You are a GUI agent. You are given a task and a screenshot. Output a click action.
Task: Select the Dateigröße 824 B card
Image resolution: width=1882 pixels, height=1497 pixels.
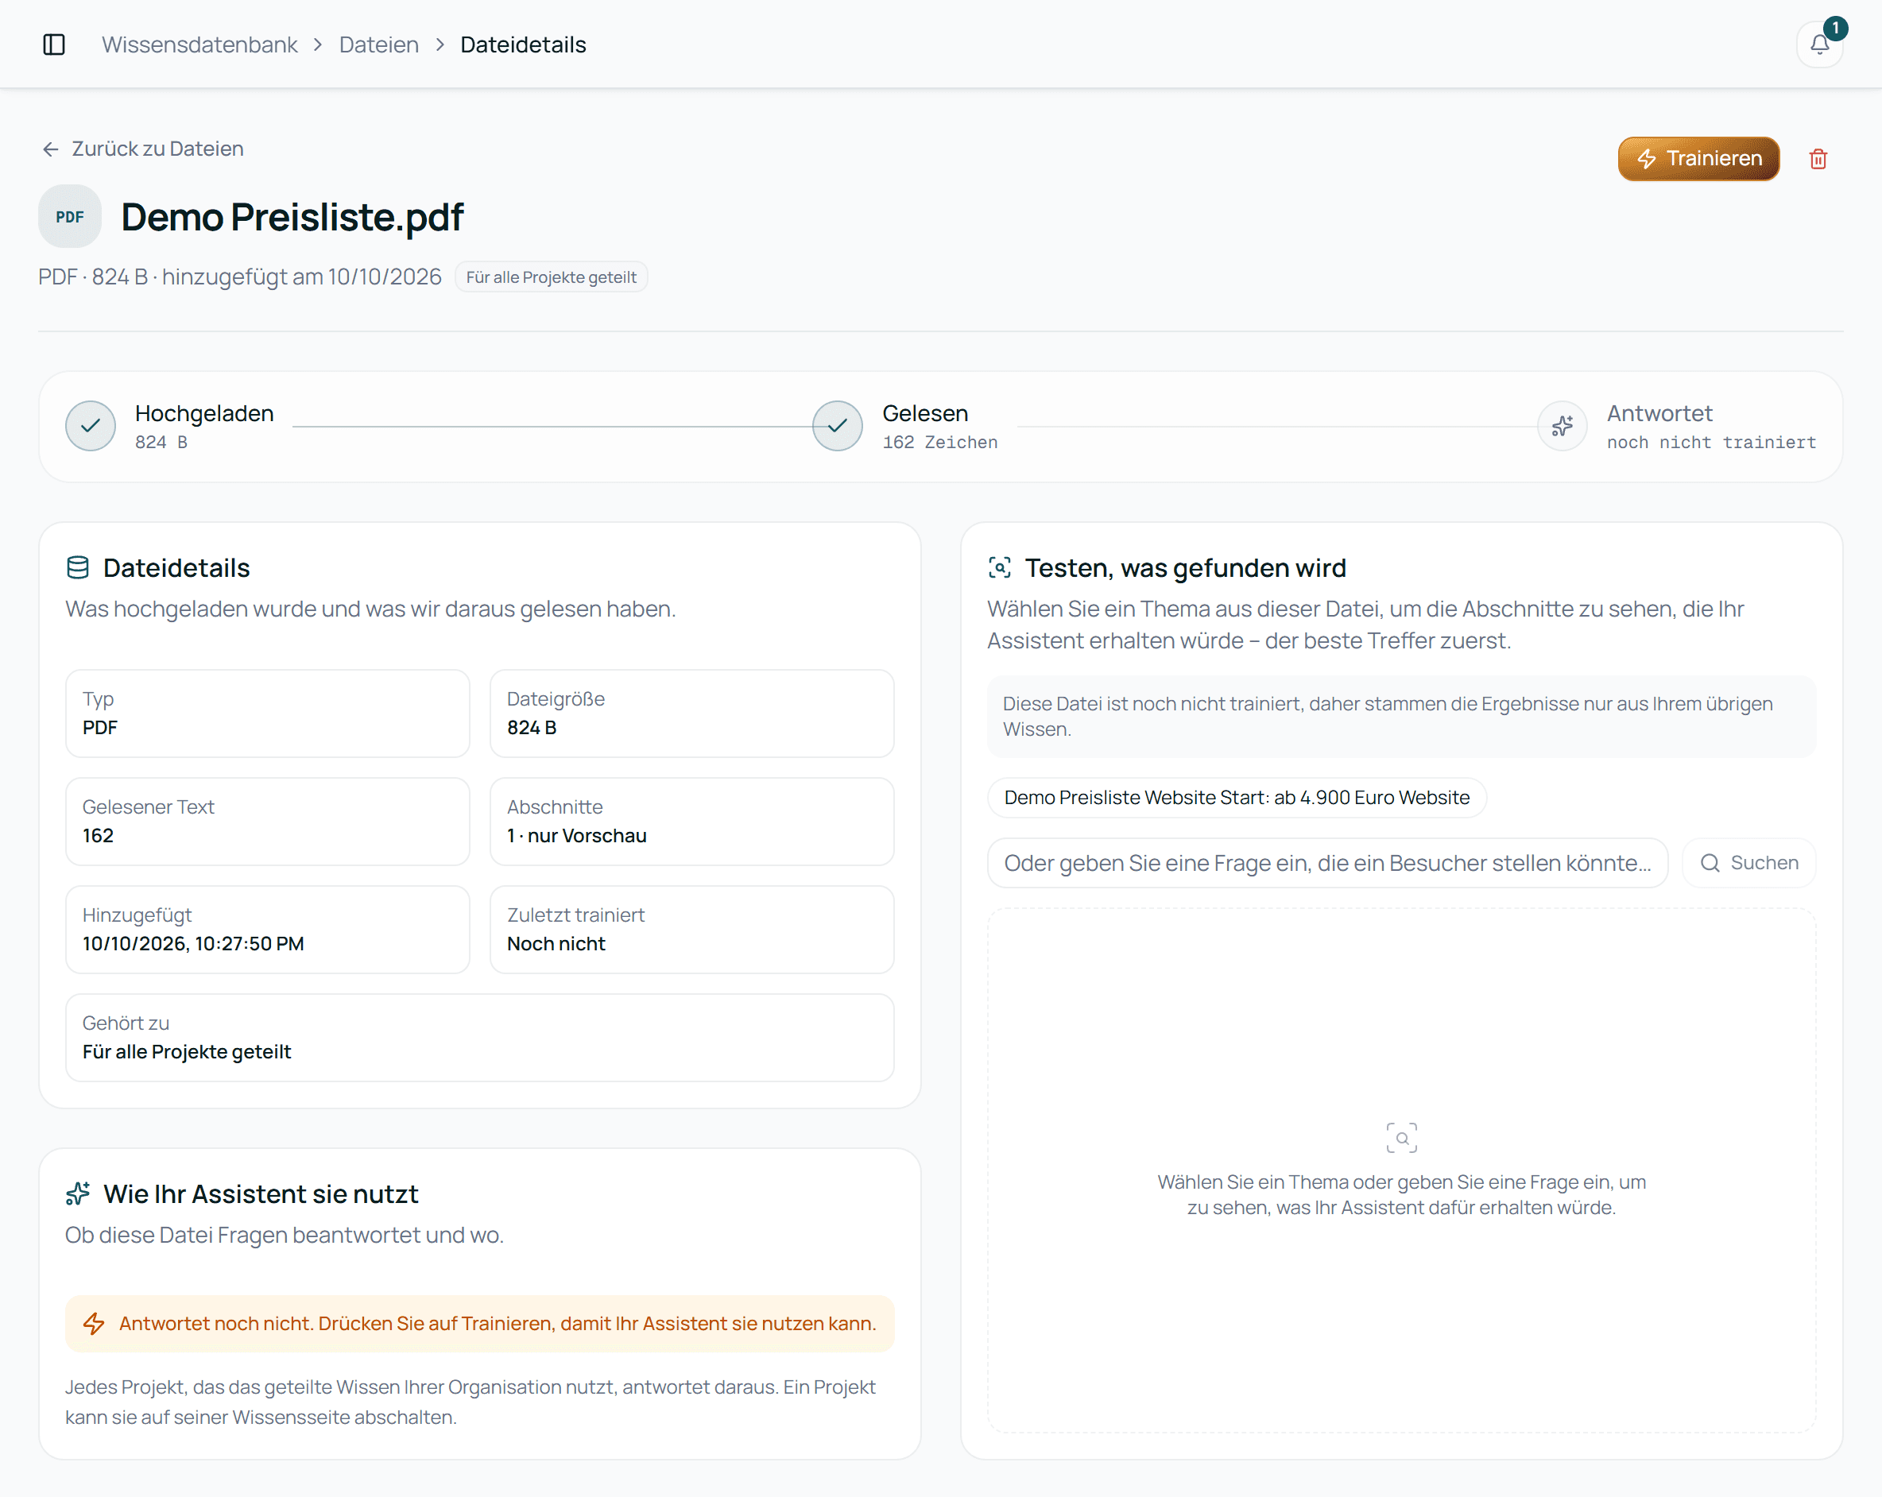691,714
